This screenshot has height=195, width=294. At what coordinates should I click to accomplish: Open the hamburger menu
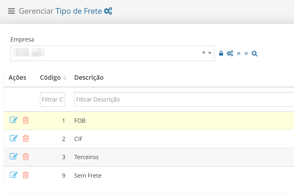click(x=11, y=11)
